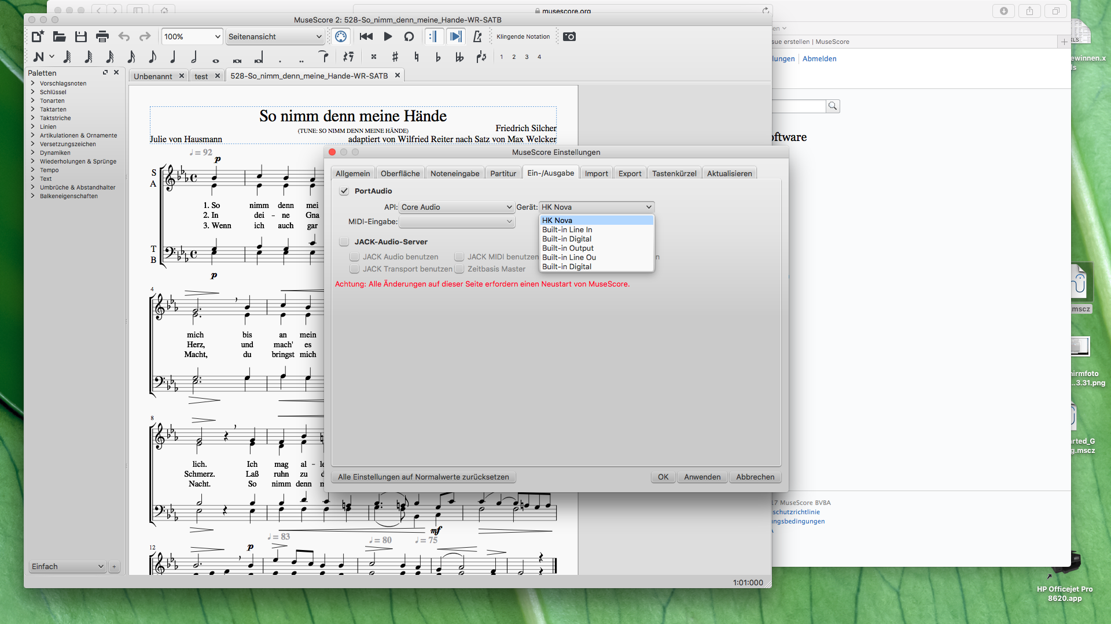Viewport: 1111px width, 624px height.
Task: Switch to the Export settings tab
Action: pos(630,173)
